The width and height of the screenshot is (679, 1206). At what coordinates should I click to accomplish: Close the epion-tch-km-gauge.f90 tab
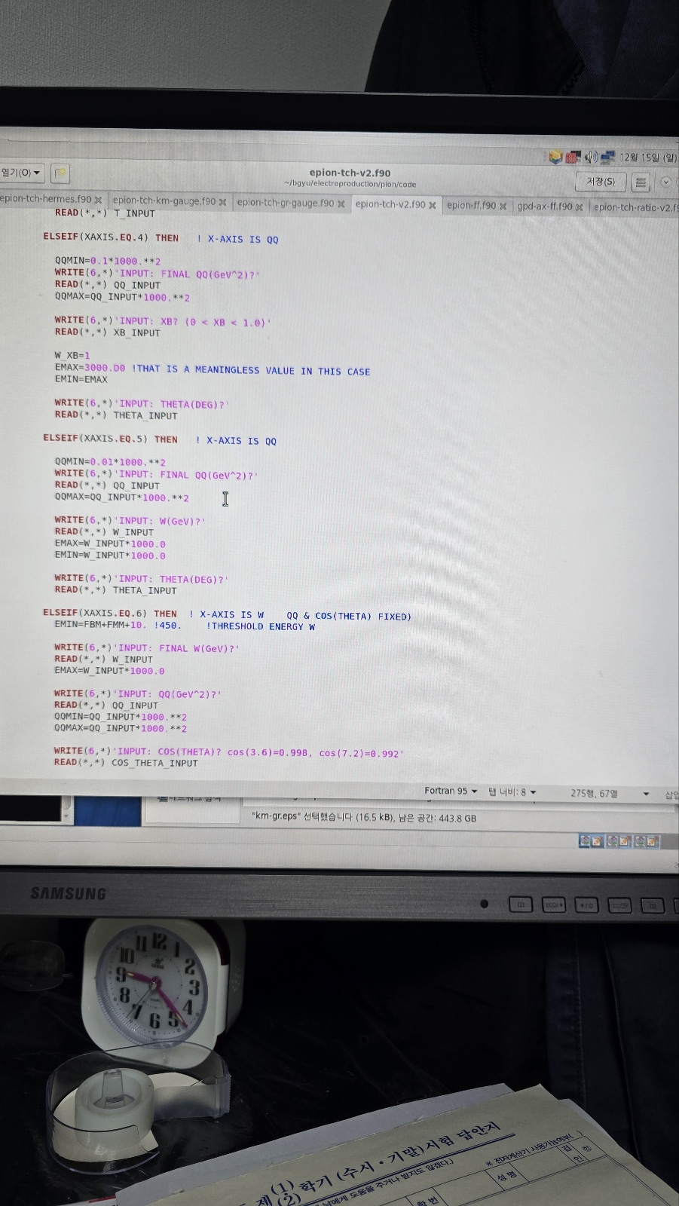(222, 202)
